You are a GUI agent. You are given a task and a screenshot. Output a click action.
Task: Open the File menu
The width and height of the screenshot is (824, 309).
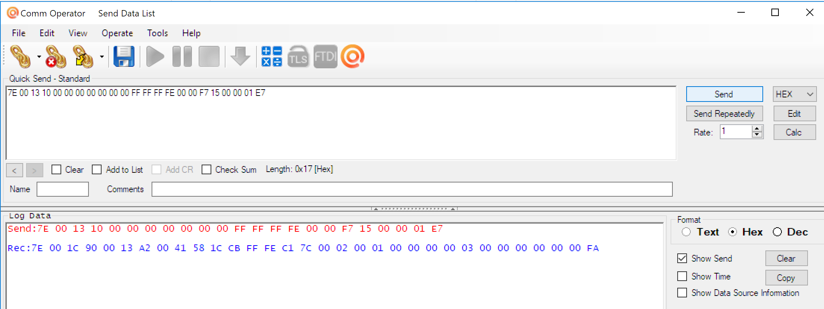tap(19, 33)
